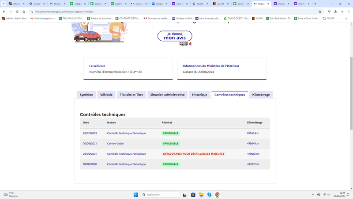Open the Boîte de réception bookmark
353x199 pixels.
click(x=43, y=18)
